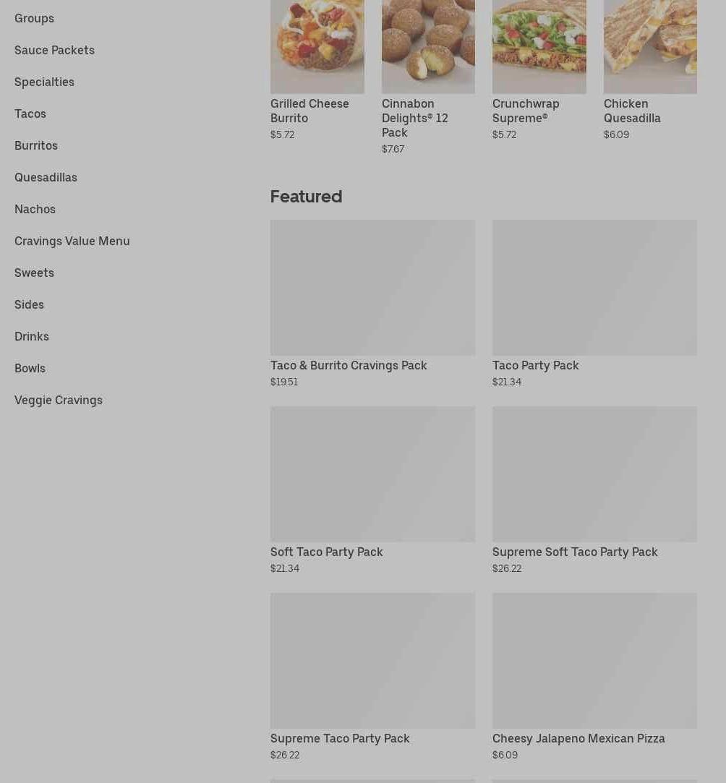Image resolution: width=726 pixels, height=783 pixels.
Task: Select Veggie Cravings category
Action: coord(59,400)
